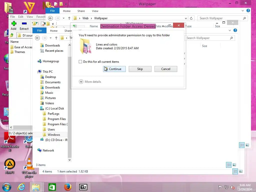This screenshot has width=256, height=192.
Task: Click up-folder icon in 7-Zip window
Action: click(12, 35)
